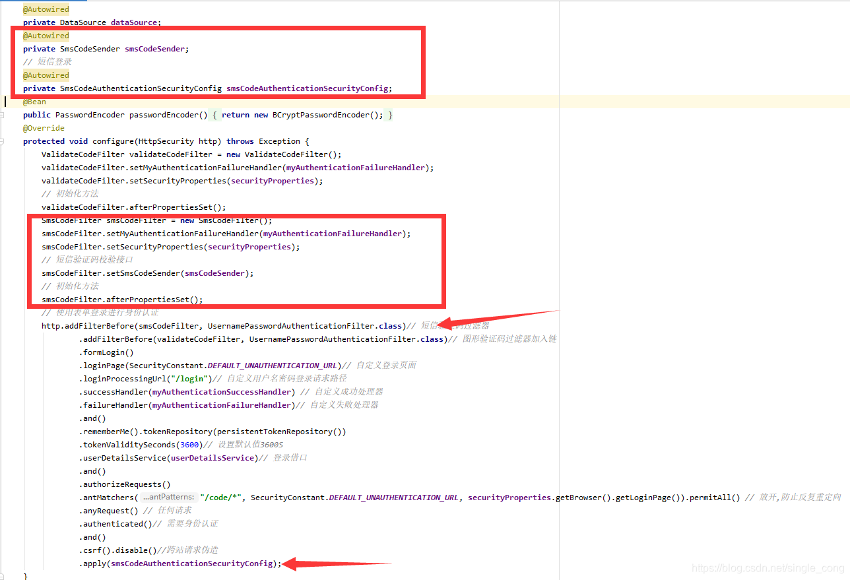Click the "// 放开,防止反复重定向" comment
This screenshot has width=850, height=580.
(793, 498)
